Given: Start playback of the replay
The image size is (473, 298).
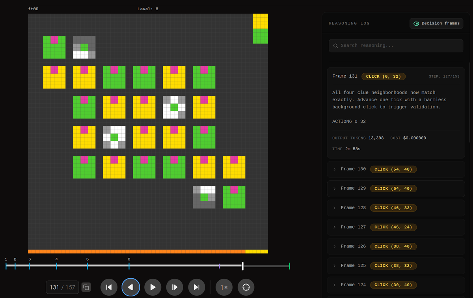Looking at the screenshot, I should pyautogui.click(x=153, y=287).
